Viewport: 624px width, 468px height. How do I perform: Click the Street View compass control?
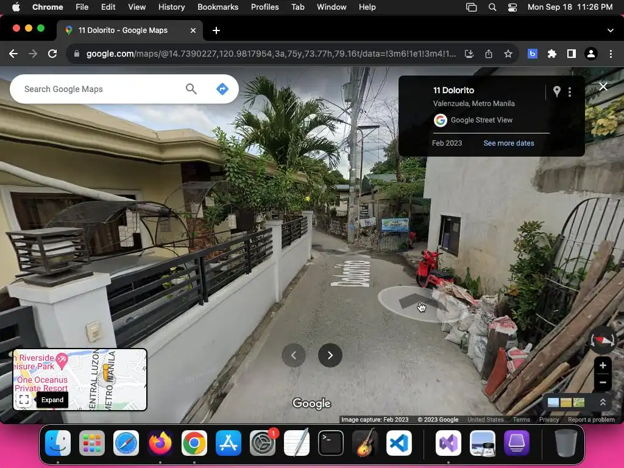point(602,340)
